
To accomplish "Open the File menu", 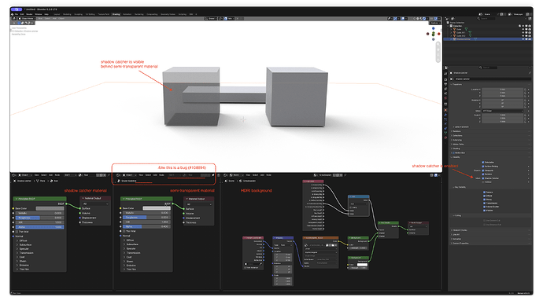I will point(17,14).
